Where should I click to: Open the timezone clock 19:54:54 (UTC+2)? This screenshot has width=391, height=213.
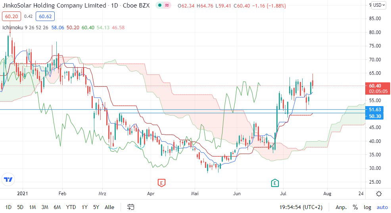click(301, 207)
